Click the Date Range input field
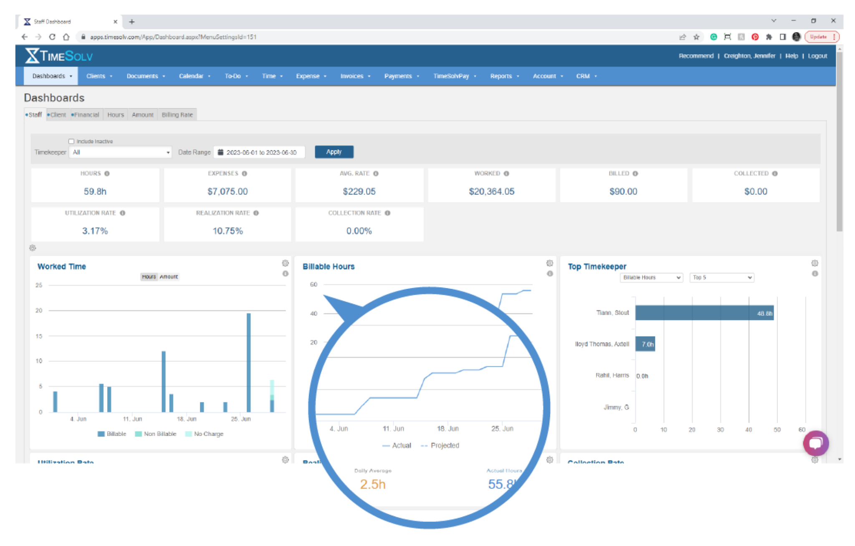 pos(260,152)
